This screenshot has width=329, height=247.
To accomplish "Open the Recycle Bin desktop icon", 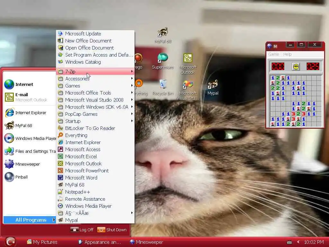I will coord(163,87).
